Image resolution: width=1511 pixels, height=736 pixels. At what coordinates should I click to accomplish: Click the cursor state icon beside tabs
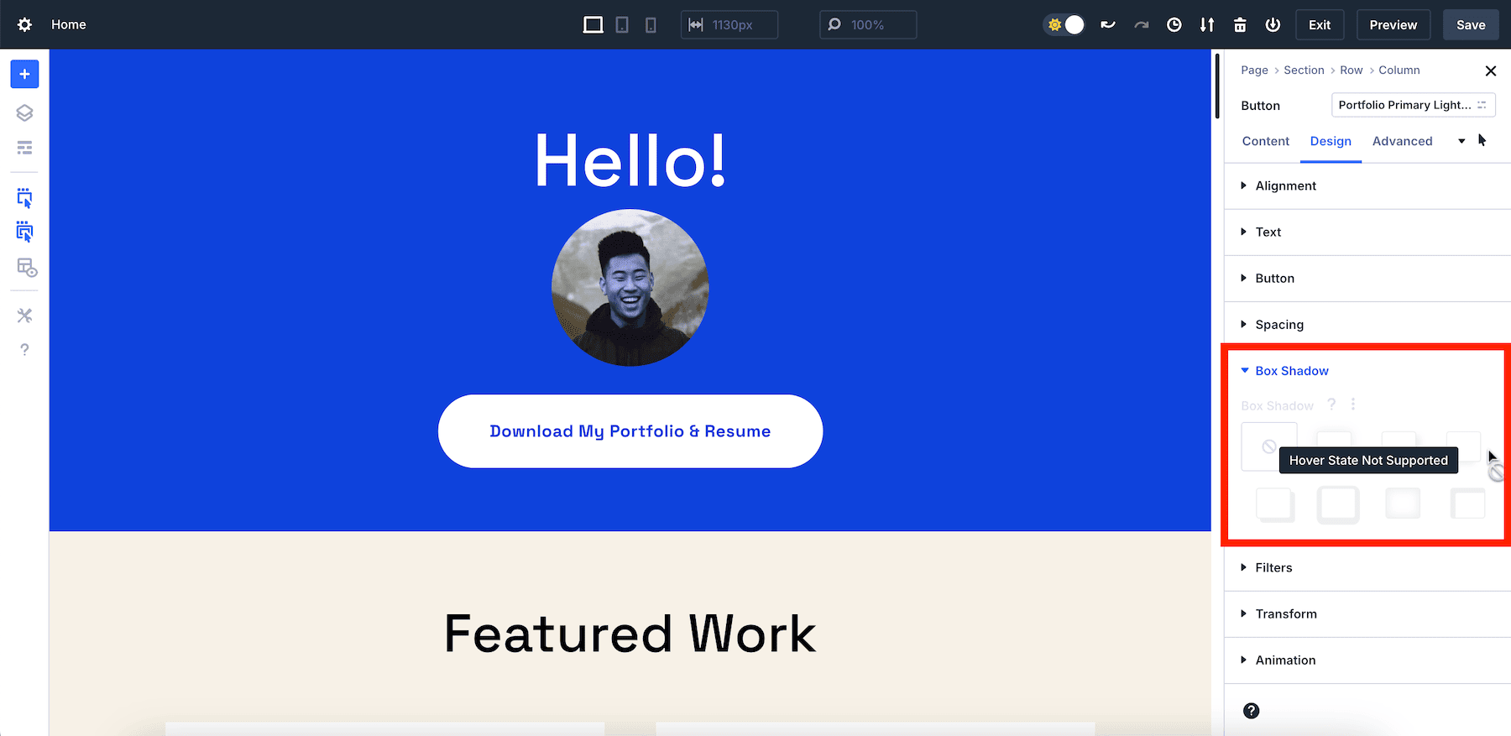tap(1482, 140)
